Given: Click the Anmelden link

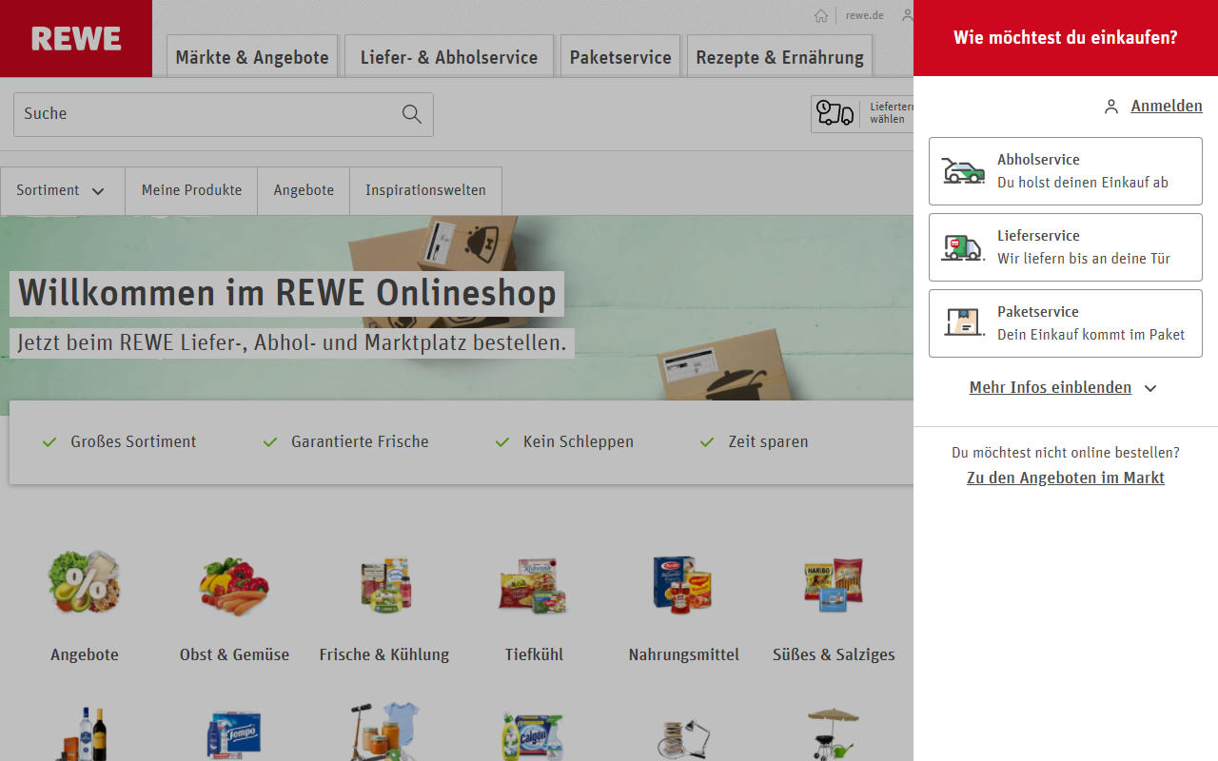Looking at the screenshot, I should [1167, 107].
